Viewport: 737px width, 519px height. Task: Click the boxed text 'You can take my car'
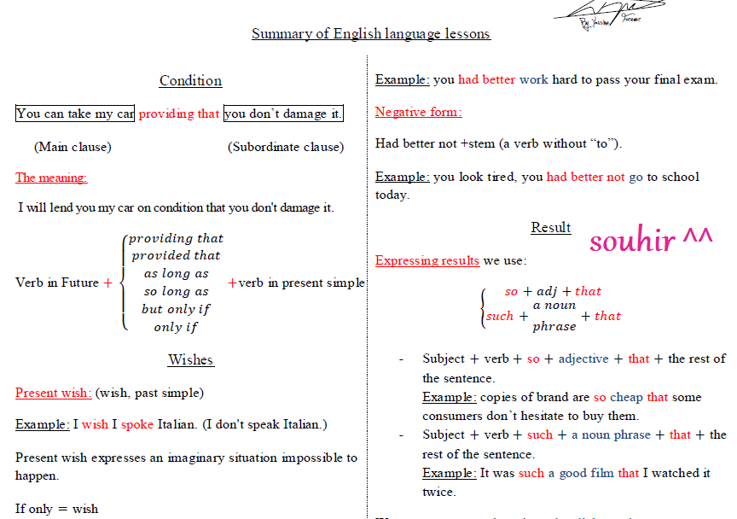pos(75,114)
